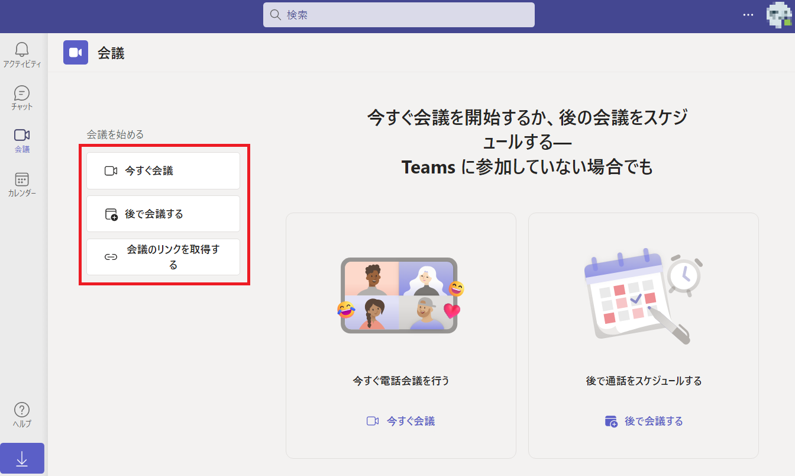
Task: Click the 後で会議する button in left panel
Action: [x=163, y=214]
